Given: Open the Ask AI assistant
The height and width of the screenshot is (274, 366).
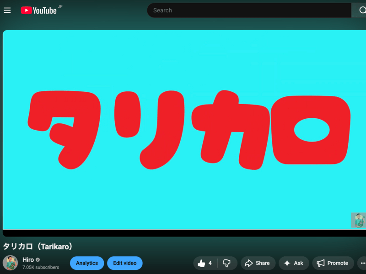Looking at the screenshot, I should pyautogui.click(x=293, y=263).
